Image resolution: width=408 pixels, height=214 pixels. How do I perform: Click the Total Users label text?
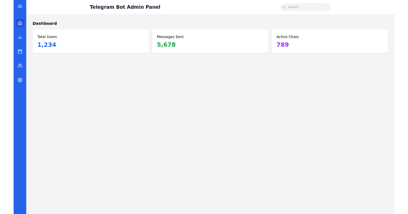click(47, 37)
